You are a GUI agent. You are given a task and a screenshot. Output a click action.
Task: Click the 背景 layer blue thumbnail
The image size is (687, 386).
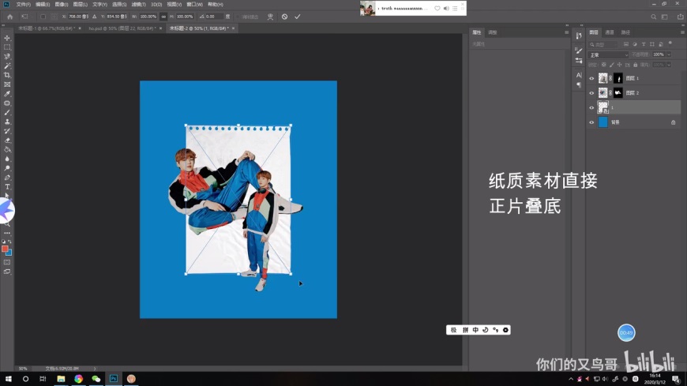click(603, 122)
